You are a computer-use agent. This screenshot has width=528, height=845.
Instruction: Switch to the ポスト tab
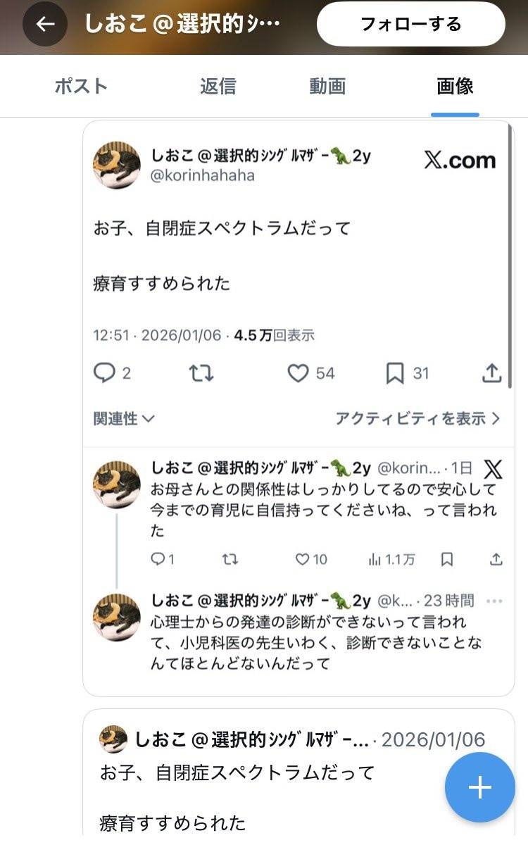click(81, 87)
